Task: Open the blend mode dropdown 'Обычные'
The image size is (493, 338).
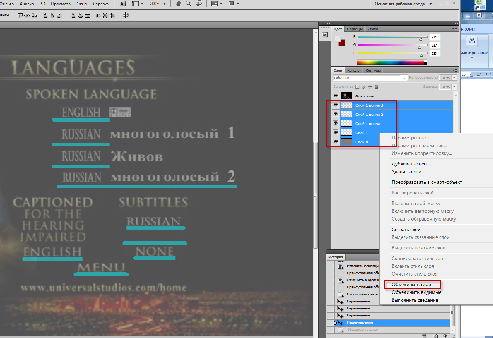Action: [370, 78]
